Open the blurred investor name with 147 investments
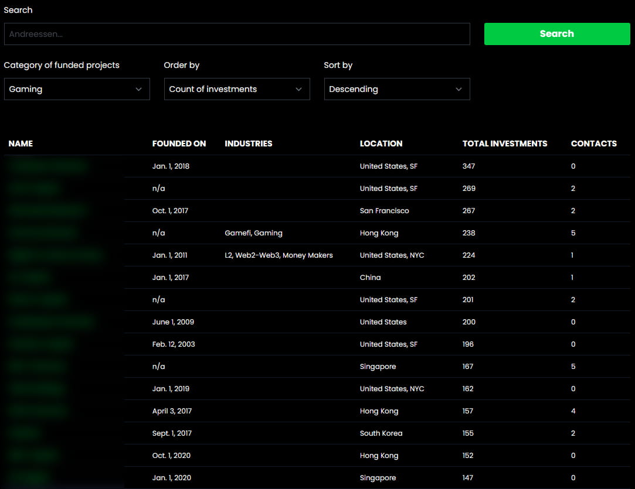Image resolution: width=635 pixels, height=489 pixels. point(28,478)
